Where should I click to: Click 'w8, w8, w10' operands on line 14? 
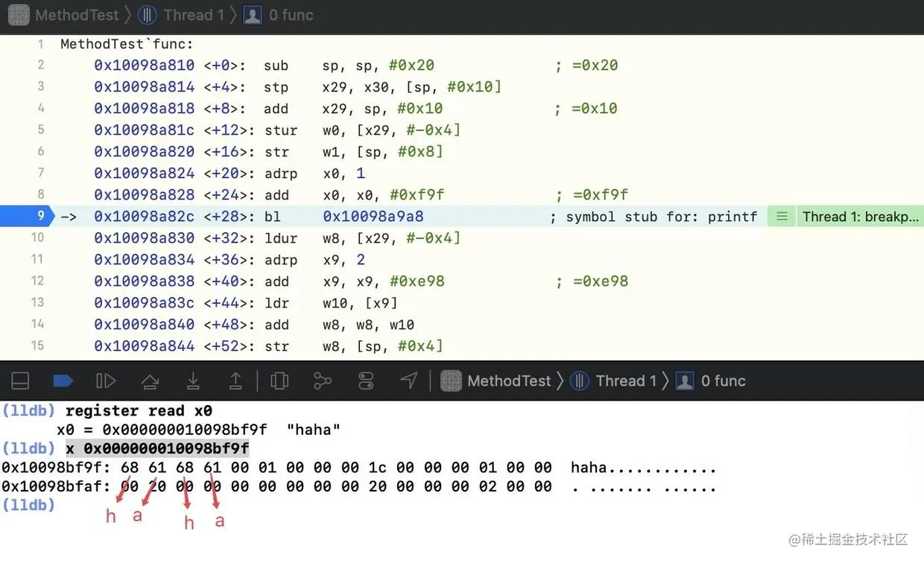[x=369, y=325]
